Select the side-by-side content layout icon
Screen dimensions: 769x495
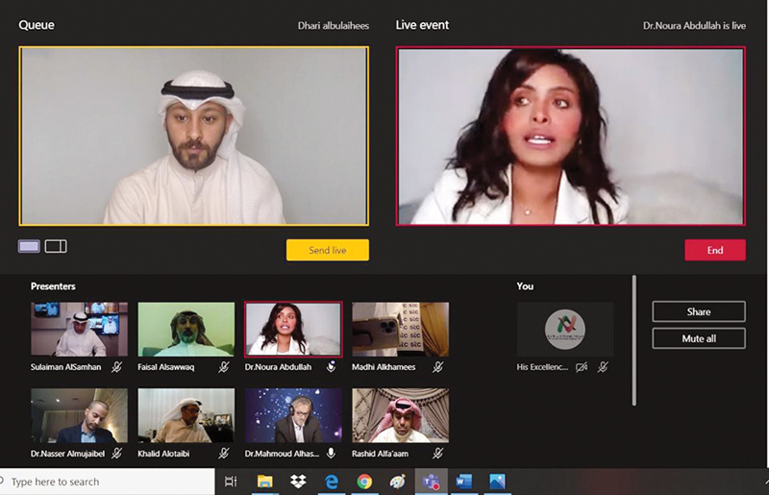pyautogui.click(x=56, y=246)
